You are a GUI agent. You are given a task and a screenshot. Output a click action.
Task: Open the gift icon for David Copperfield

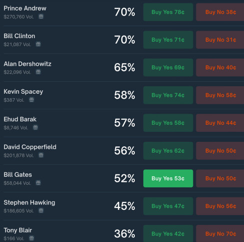(41, 155)
